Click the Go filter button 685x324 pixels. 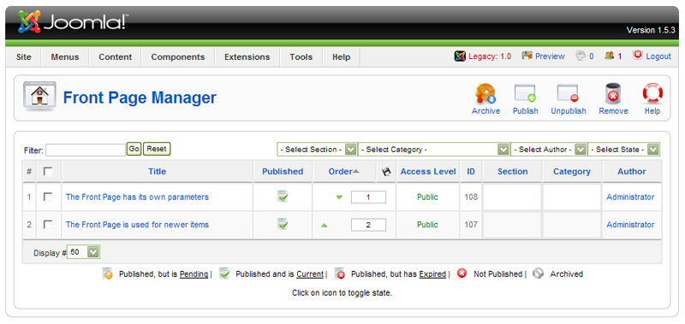(x=134, y=149)
